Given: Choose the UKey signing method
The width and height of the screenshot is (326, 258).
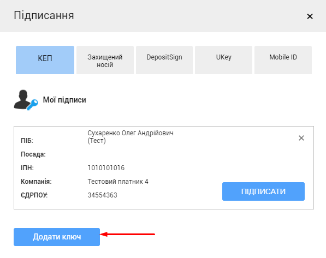Looking at the screenshot, I should point(223,60).
